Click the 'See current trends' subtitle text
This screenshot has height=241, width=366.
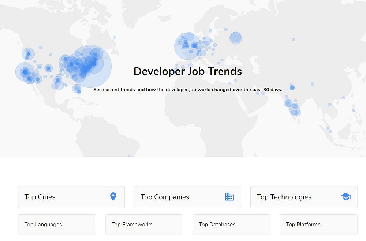188,90
